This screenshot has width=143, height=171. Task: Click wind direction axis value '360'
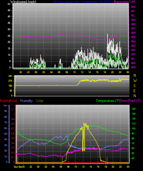click(10, 76)
